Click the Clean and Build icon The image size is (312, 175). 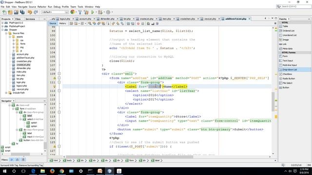(86, 12)
